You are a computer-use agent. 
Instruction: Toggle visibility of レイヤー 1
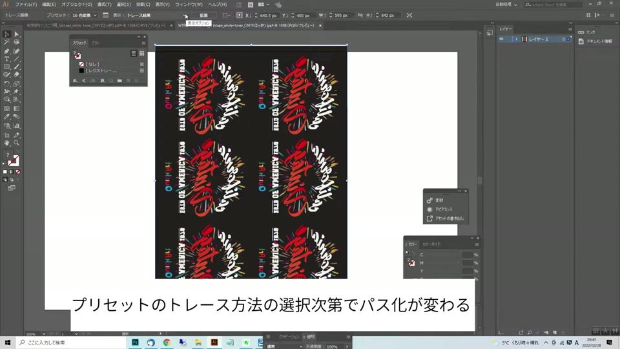501,39
